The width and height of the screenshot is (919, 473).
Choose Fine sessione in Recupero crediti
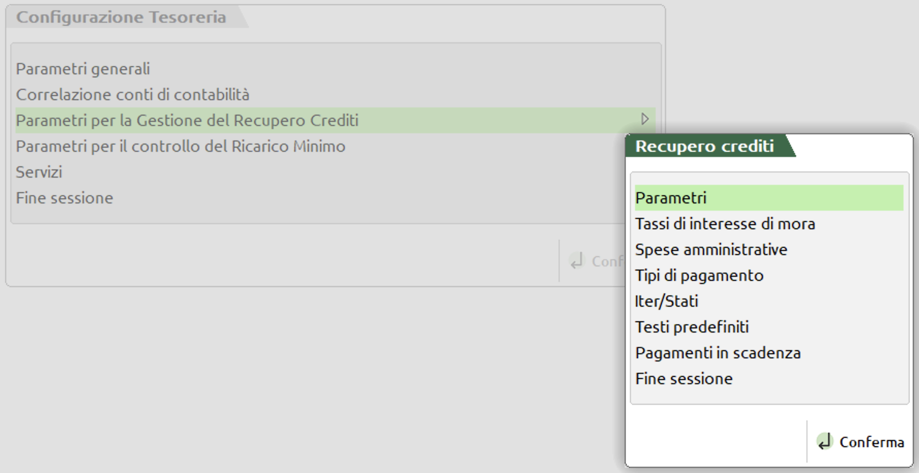pyautogui.click(x=684, y=379)
